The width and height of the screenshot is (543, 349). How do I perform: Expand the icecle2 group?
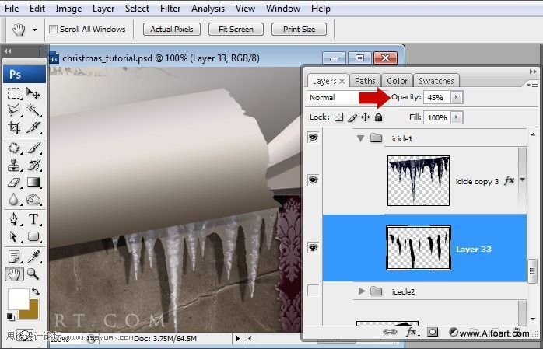362,291
